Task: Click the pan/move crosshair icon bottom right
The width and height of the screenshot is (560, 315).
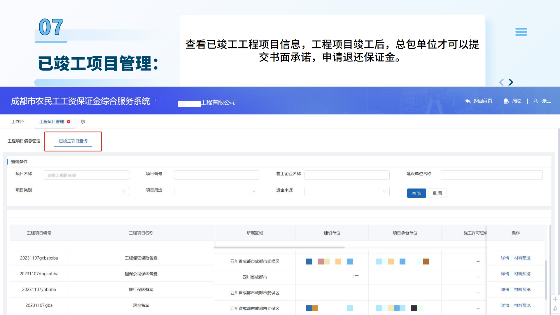Action: (x=555, y=299)
